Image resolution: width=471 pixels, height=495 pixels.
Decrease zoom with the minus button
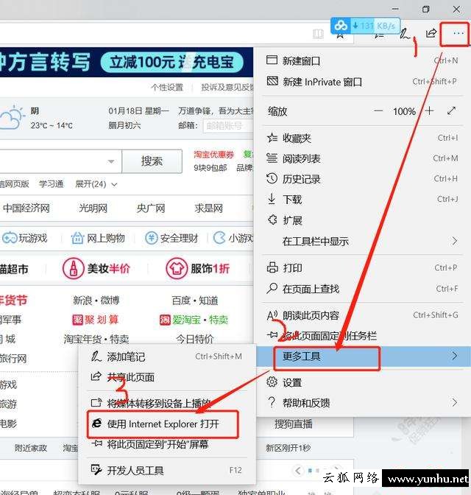point(378,110)
